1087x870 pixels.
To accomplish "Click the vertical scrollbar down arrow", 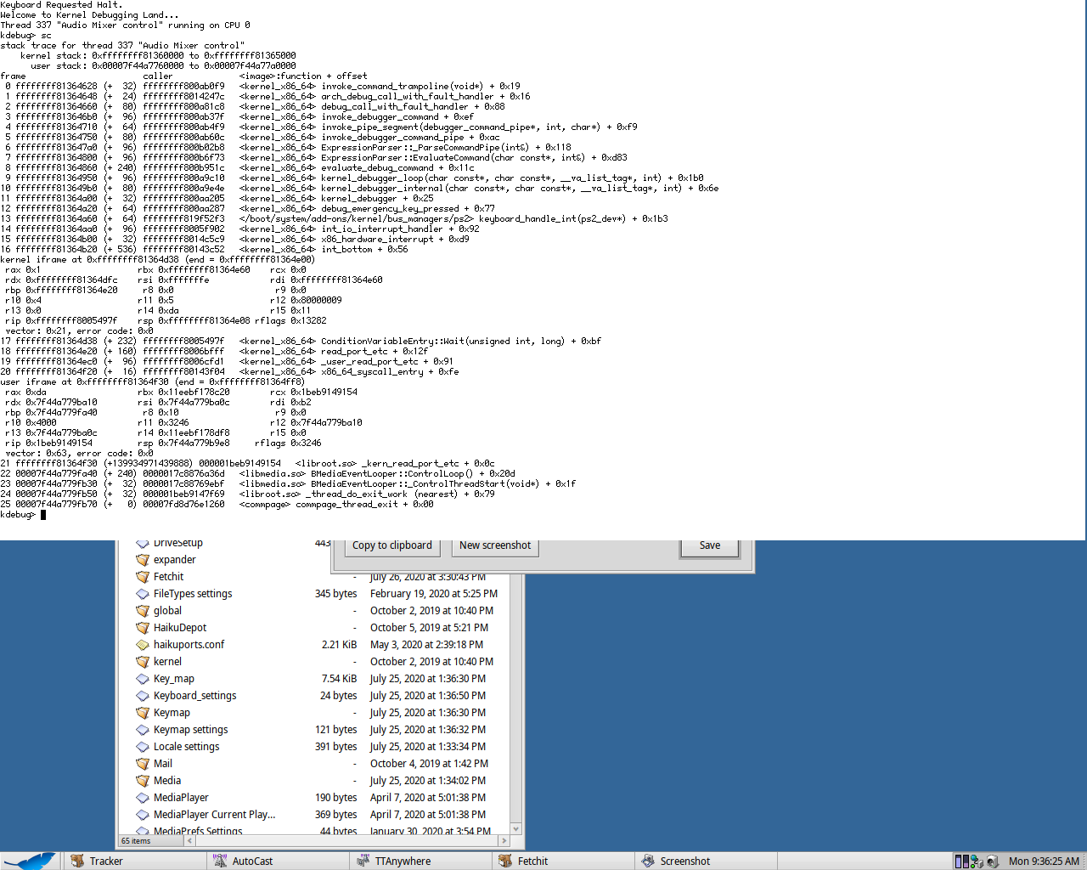I will point(515,828).
